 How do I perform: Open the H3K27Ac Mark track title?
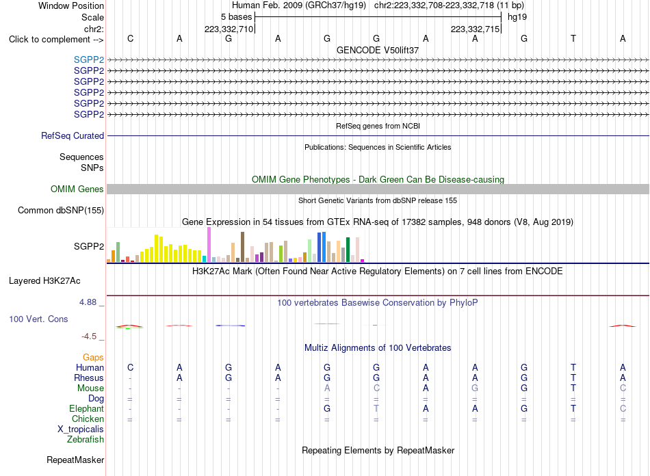click(378, 272)
